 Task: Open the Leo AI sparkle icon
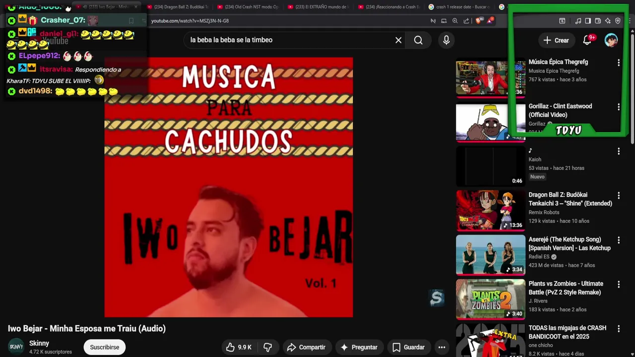(x=608, y=21)
